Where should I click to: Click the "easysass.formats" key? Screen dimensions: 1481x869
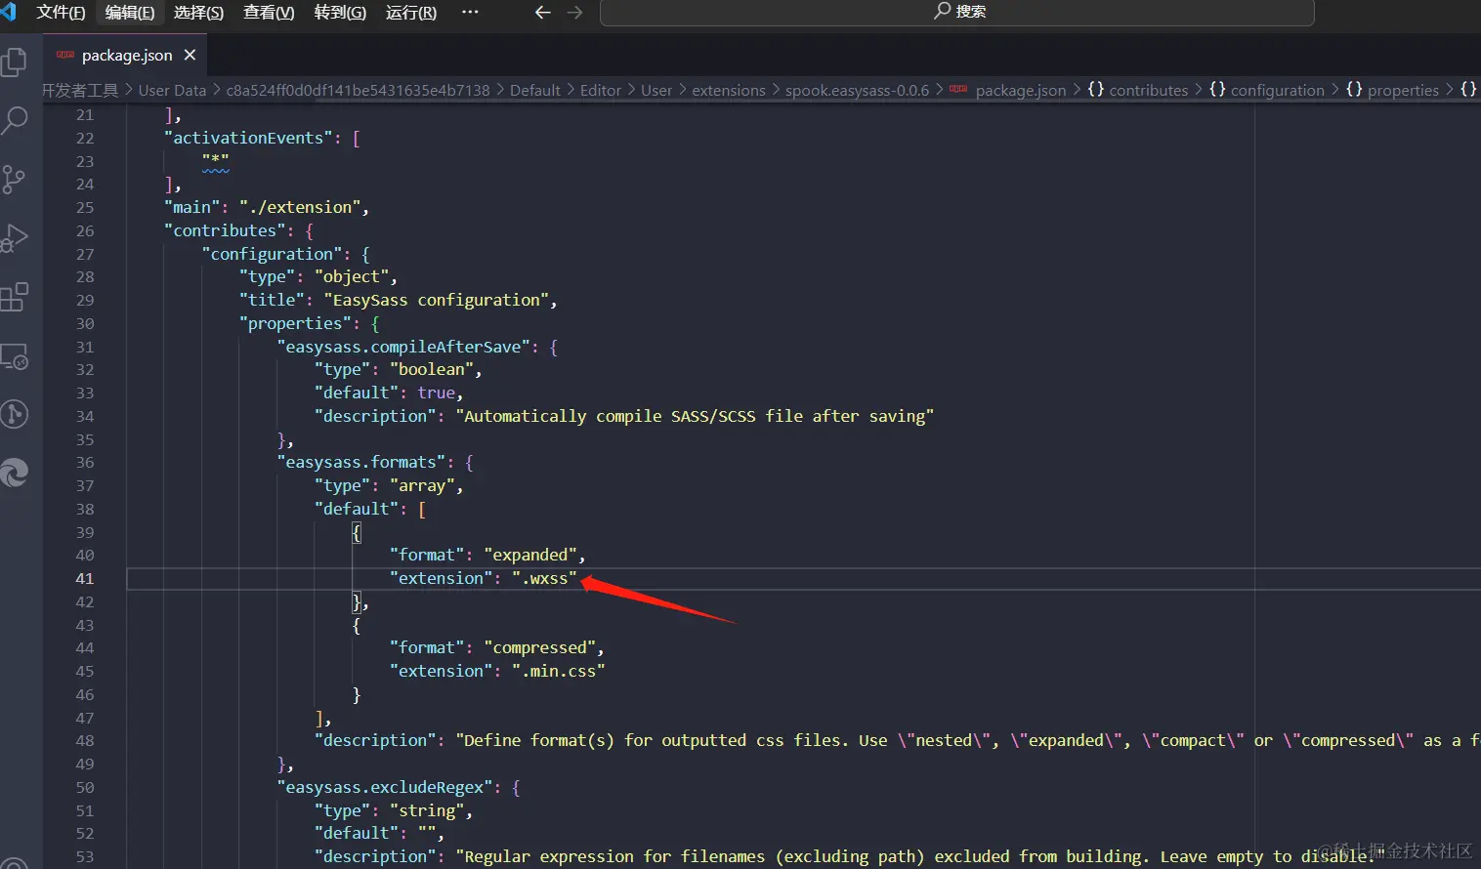pos(361,462)
